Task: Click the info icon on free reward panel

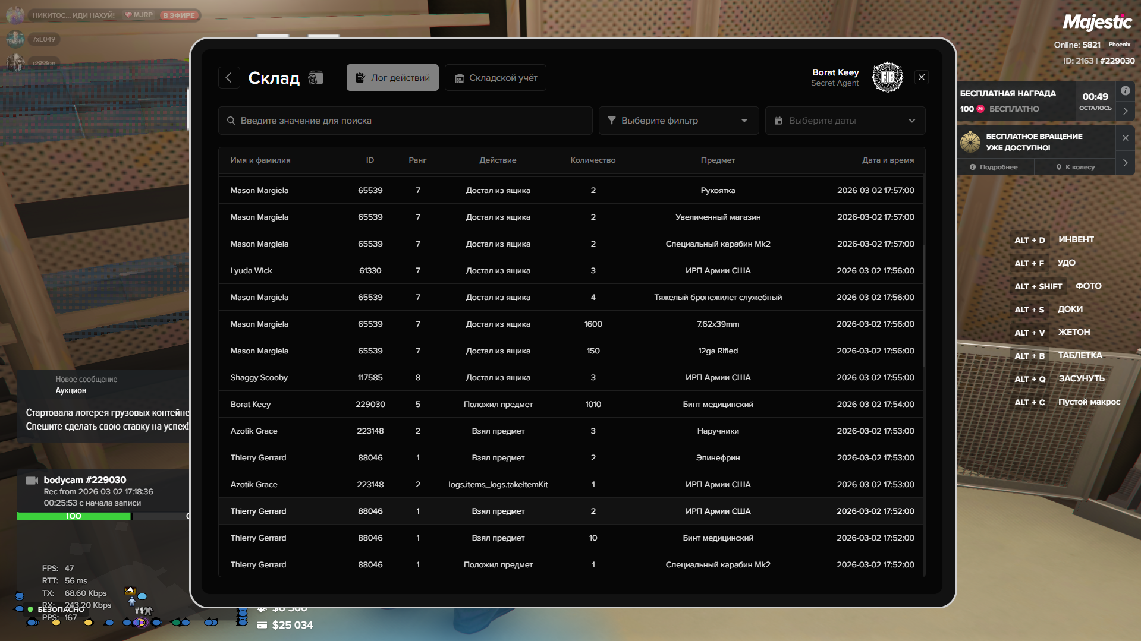Action: [1125, 91]
